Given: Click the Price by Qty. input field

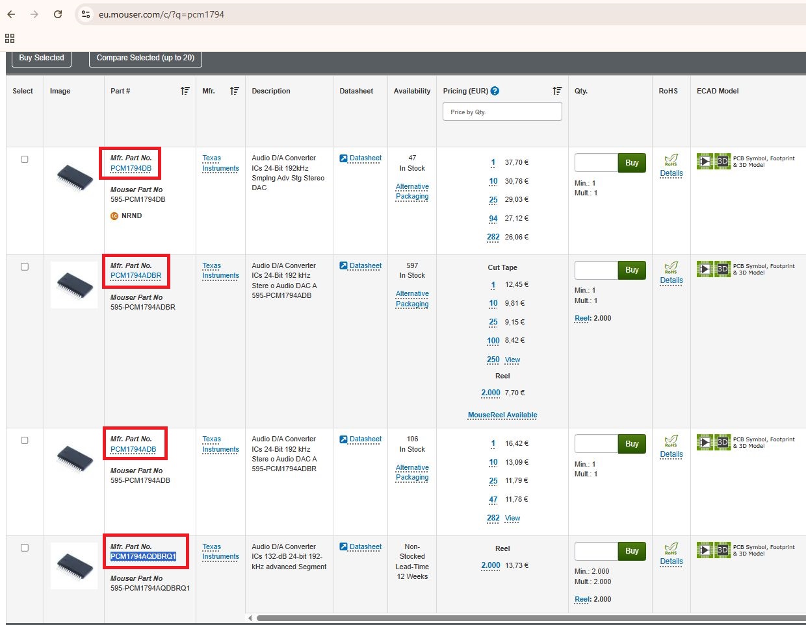Looking at the screenshot, I should [x=502, y=112].
